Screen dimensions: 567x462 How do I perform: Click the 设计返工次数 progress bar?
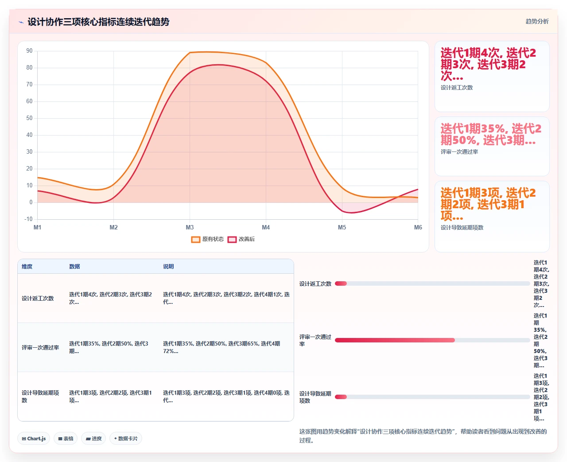(x=432, y=283)
